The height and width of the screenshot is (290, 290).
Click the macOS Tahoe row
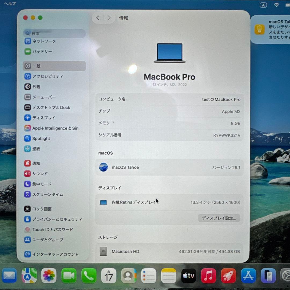[x=169, y=167]
